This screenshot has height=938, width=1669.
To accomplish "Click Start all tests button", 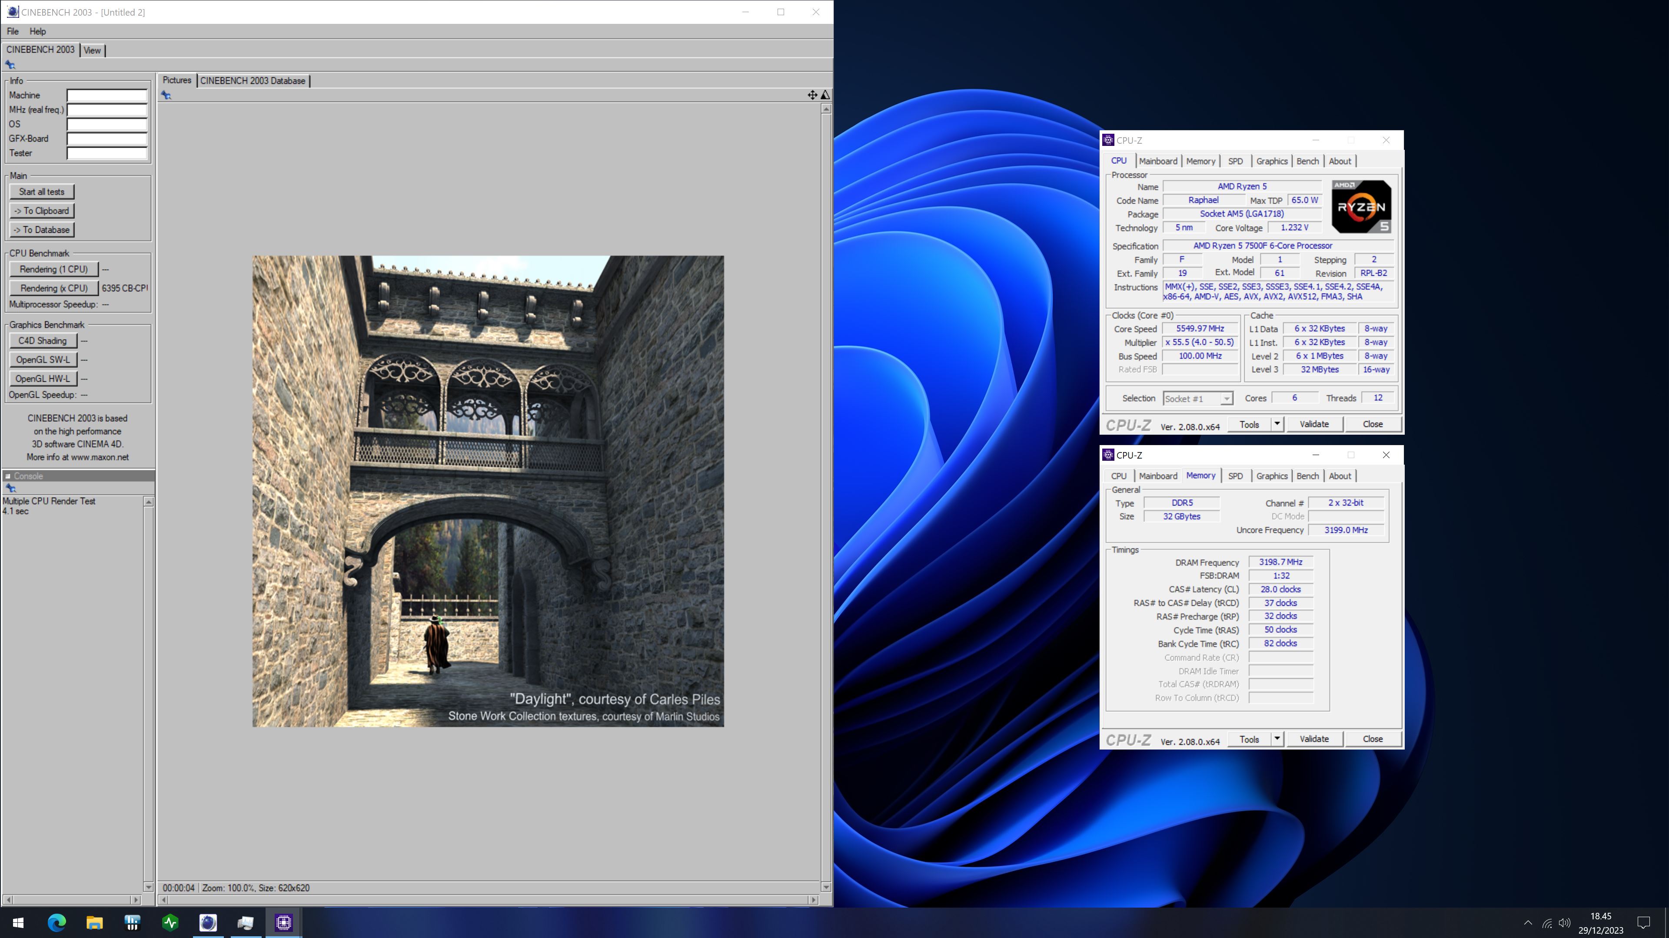I will (42, 192).
